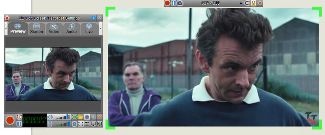The height and width of the screenshot is (135, 325).
Task: Click the bottom-left green corner handle
Action: pos(110,125)
